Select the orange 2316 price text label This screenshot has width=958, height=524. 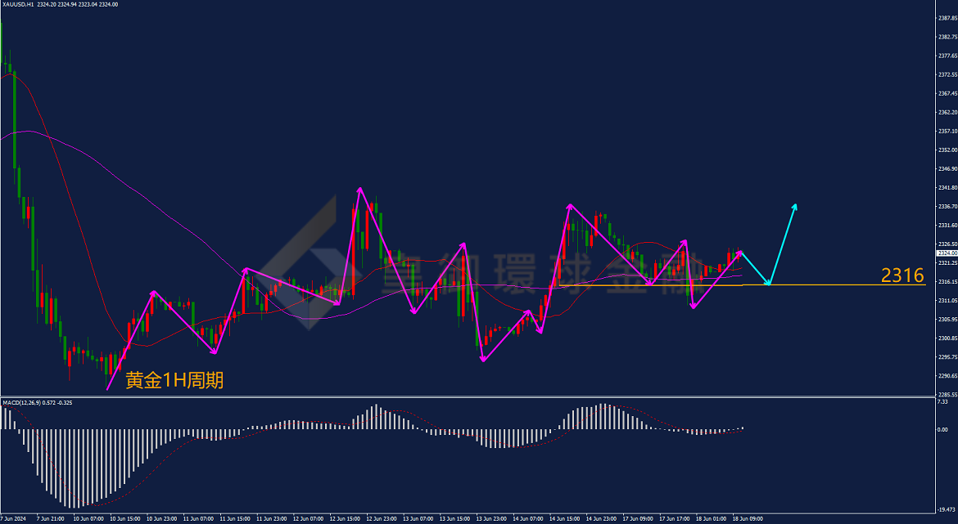(902, 275)
